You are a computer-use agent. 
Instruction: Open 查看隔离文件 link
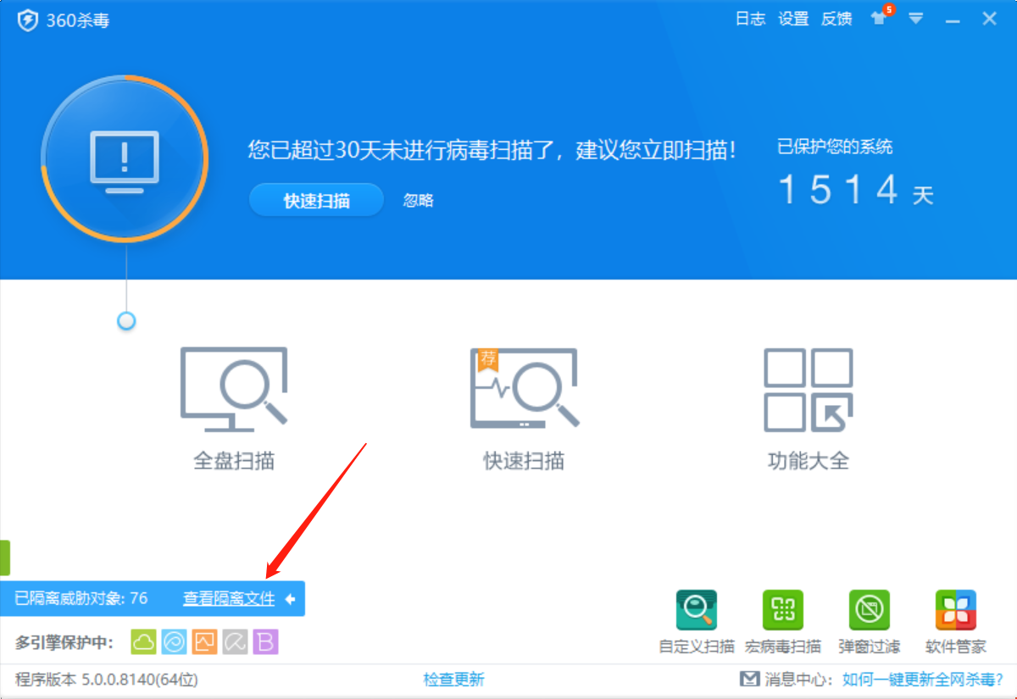[229, 598]
